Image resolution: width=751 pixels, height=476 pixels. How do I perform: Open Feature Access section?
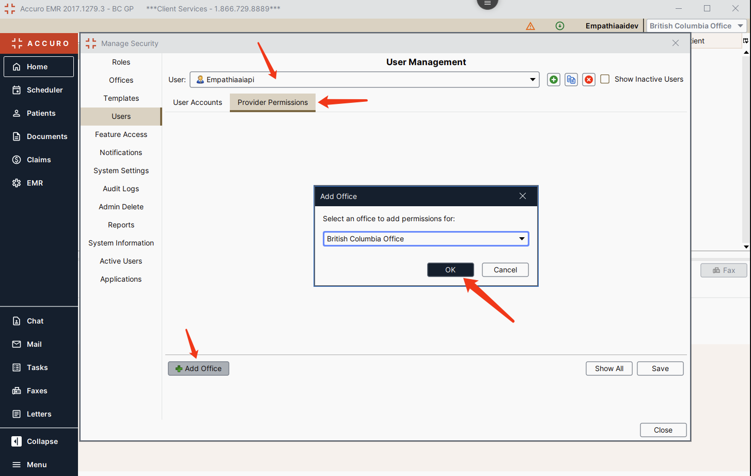(121, 134)
